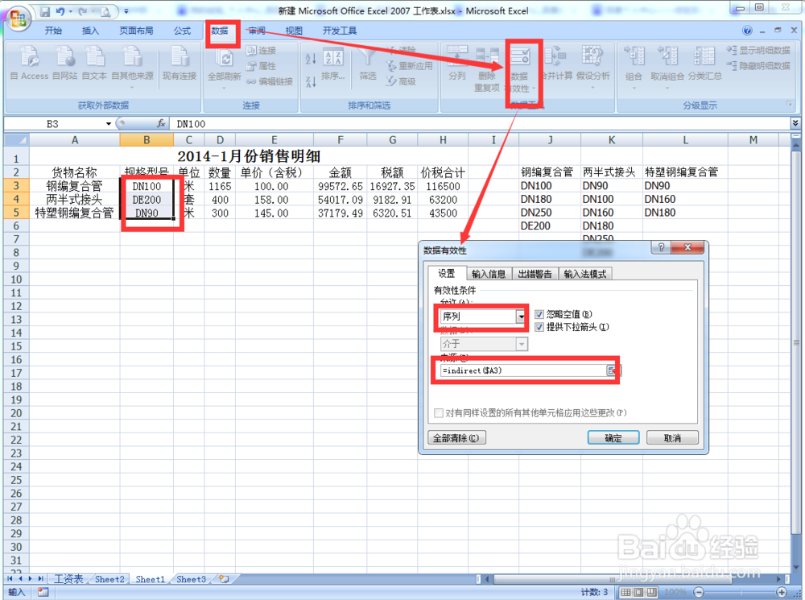The image size is (805, 600).
Task: Click 删除重复项 remove duplicates icon
Action: (487, 68)
